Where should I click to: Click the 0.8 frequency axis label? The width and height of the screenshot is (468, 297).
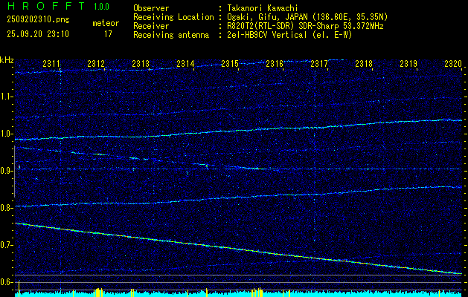point(7,208)
